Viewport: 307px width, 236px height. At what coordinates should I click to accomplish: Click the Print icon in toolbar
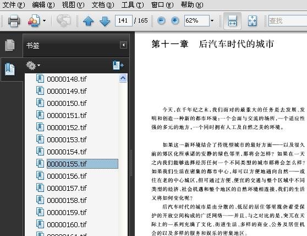tap(14, 20)
